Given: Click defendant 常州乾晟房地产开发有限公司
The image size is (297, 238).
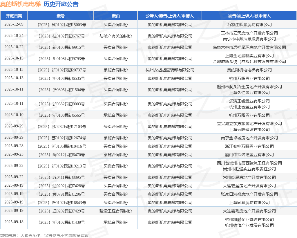Looking at the screenshot, I should click(249, 177).
